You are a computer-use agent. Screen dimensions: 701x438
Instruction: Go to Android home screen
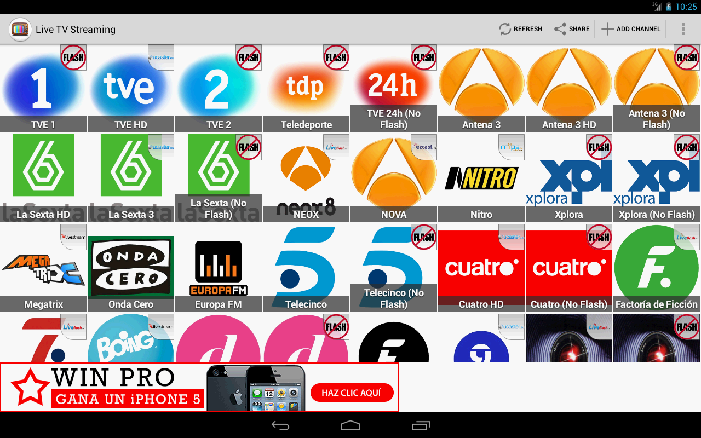pyautogui.click(x=350, y=425)
